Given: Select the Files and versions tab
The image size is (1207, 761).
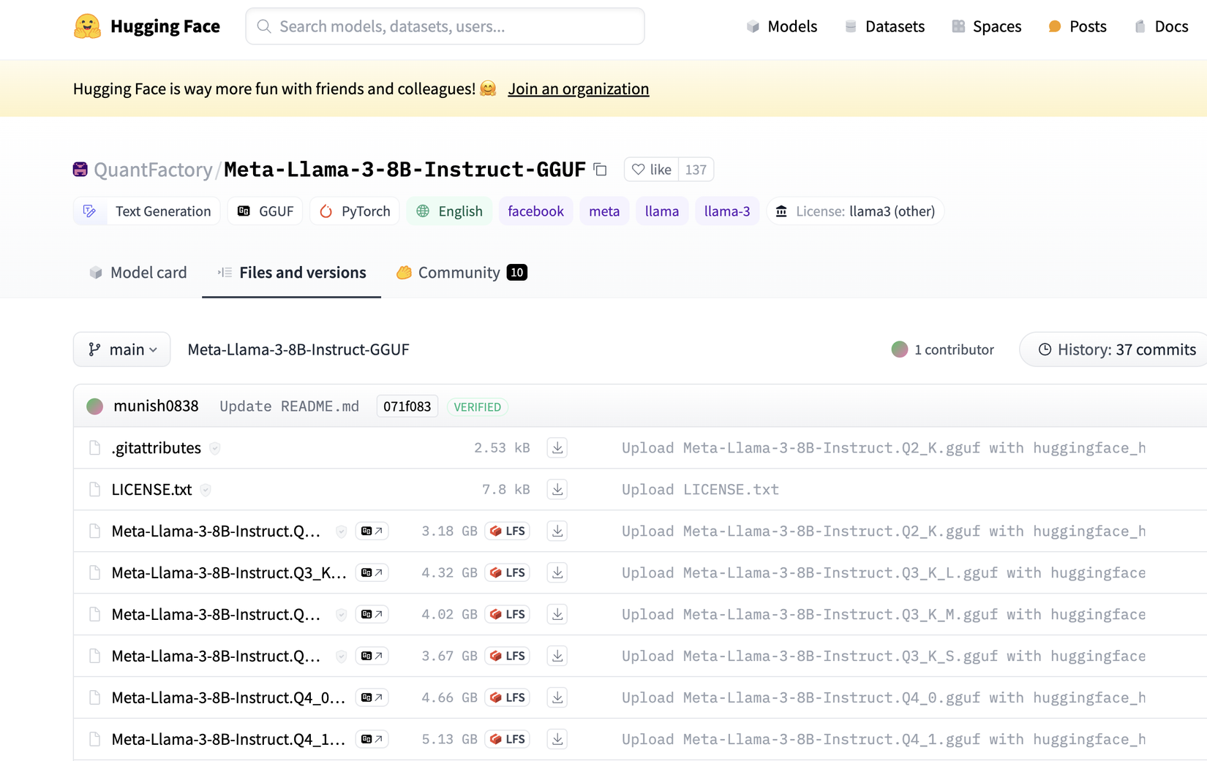Looking at the screenshot, I should 291,273.
